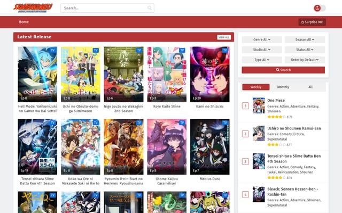Click Ushiro no Shoumen Kamui-san ranking thumbnail

259,134
